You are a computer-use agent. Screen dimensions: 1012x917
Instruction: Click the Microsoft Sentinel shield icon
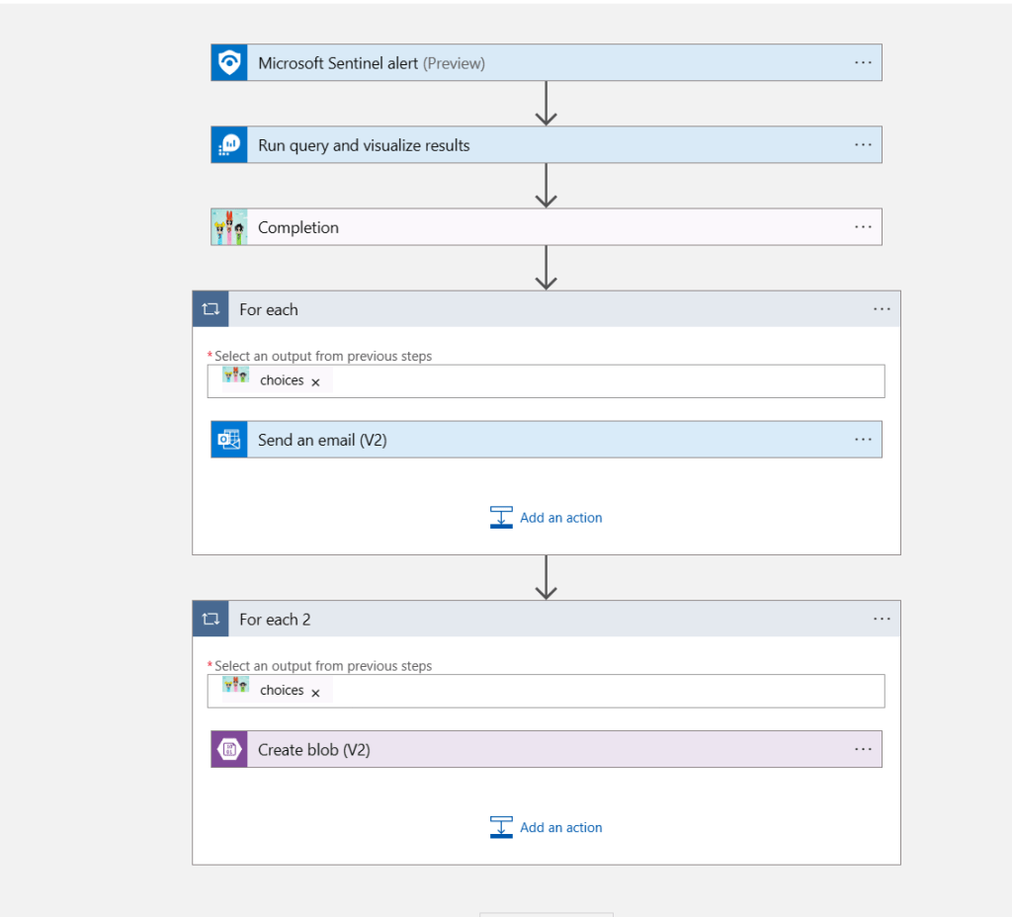229,63
